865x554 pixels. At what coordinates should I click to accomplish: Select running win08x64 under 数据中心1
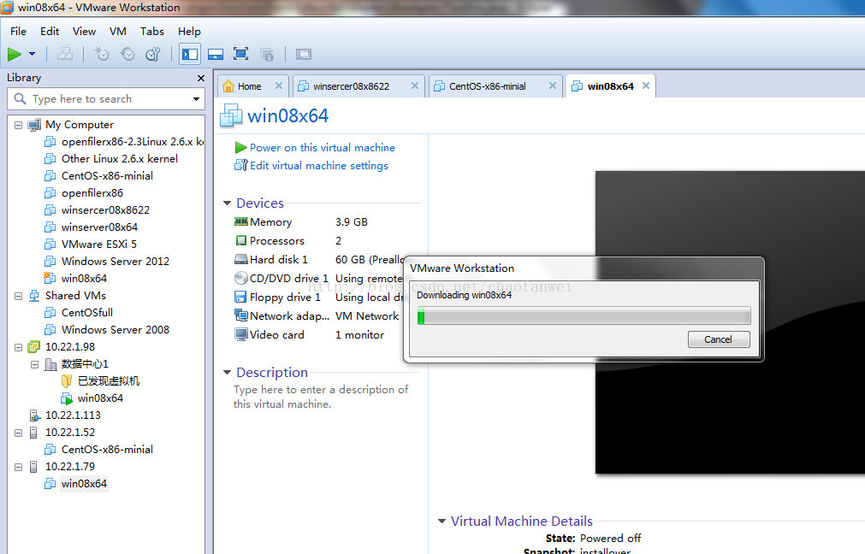(x=92, y=398)
